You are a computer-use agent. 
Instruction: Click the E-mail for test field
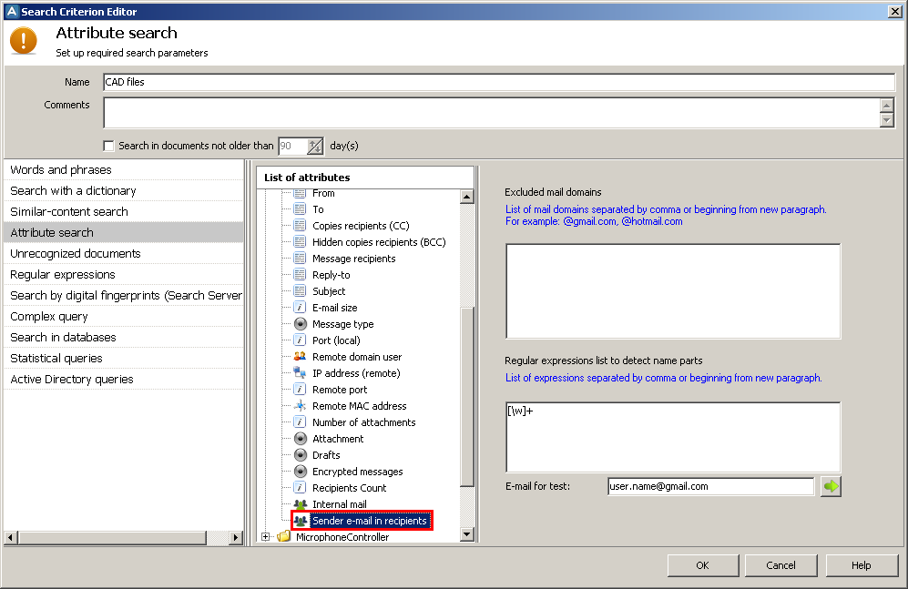point(710,487)
